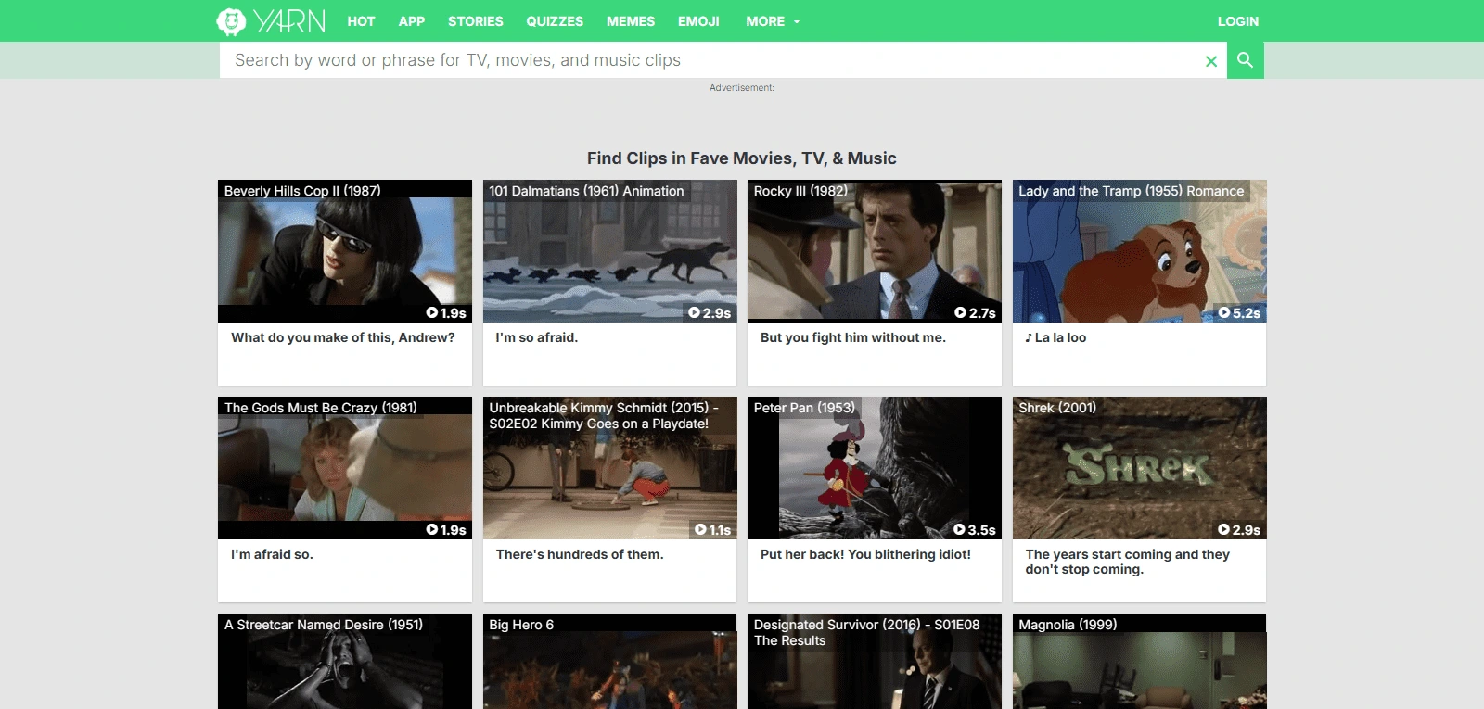Click quote "Put her back! You blithering idiot!"

[x=865, y=554]
